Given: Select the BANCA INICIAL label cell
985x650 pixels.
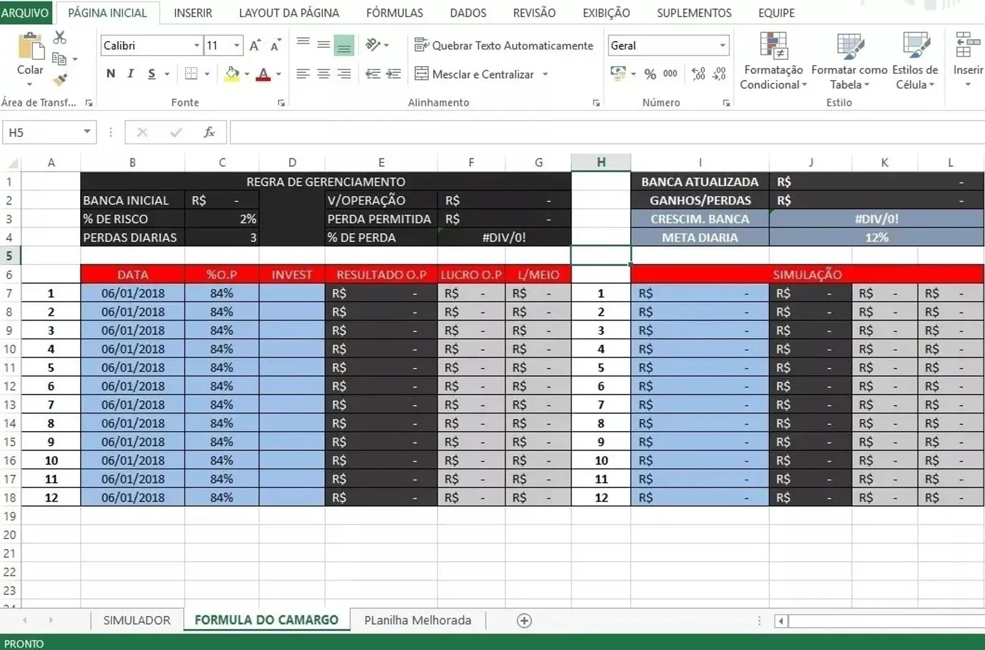Looking at the screenshot, I should tap(133, 200).
